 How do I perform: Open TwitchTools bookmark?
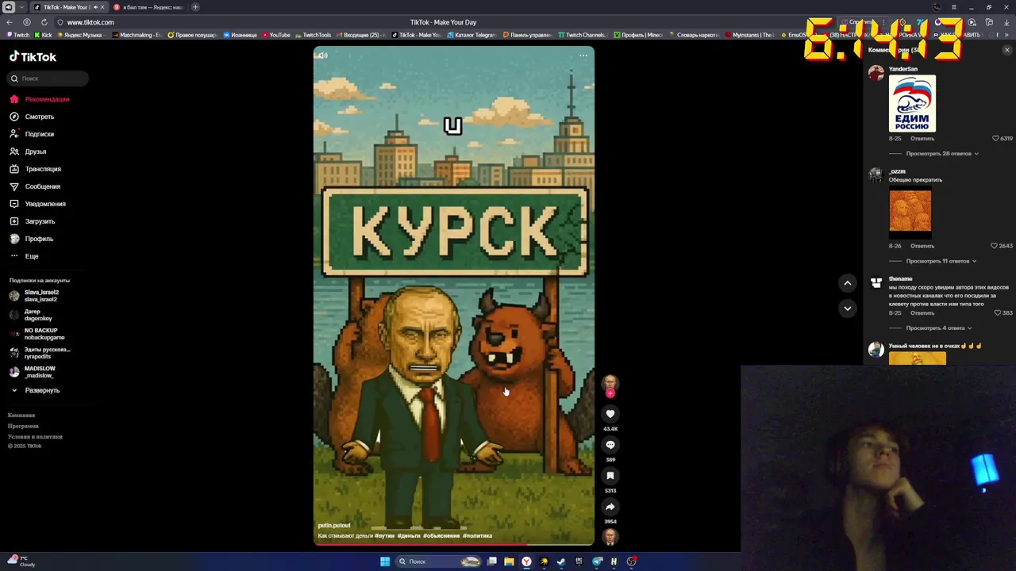313,35
